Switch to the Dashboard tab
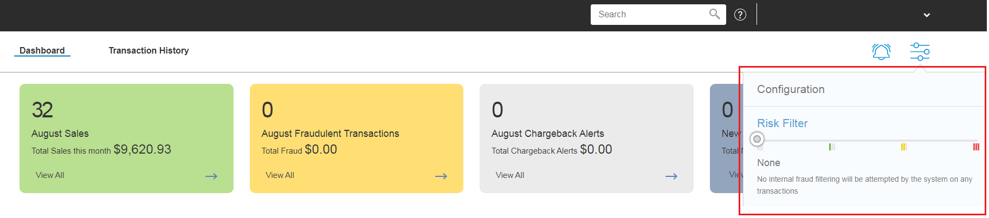Screen dimensions: 989x218 [x=42, y=50]
